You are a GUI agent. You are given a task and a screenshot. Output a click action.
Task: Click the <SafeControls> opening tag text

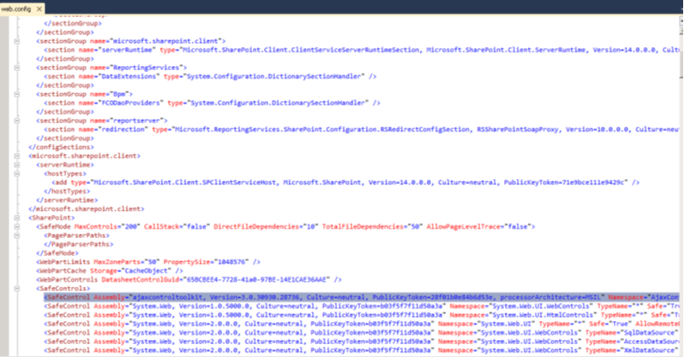tap(63, 289)
